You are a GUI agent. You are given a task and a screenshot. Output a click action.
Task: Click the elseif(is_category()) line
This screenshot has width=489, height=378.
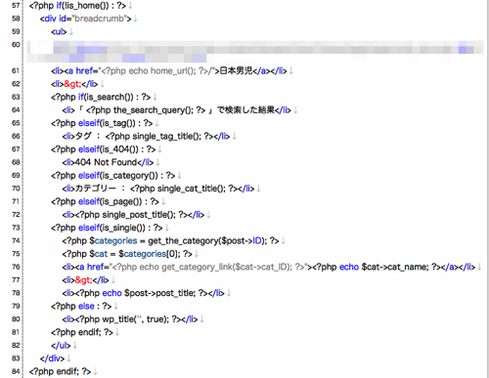click(x=112, y=176)
